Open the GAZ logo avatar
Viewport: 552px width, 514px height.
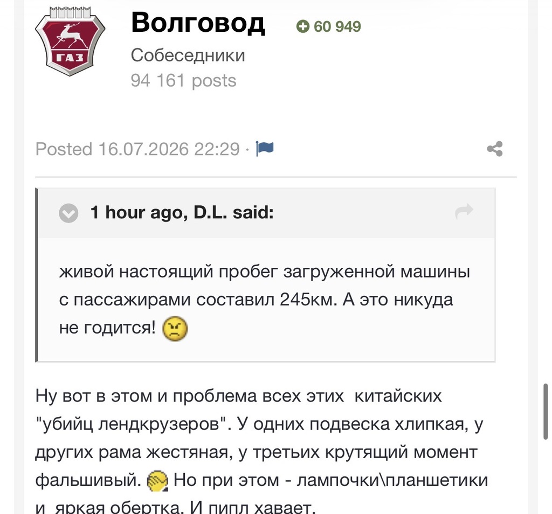pos(70,42)
